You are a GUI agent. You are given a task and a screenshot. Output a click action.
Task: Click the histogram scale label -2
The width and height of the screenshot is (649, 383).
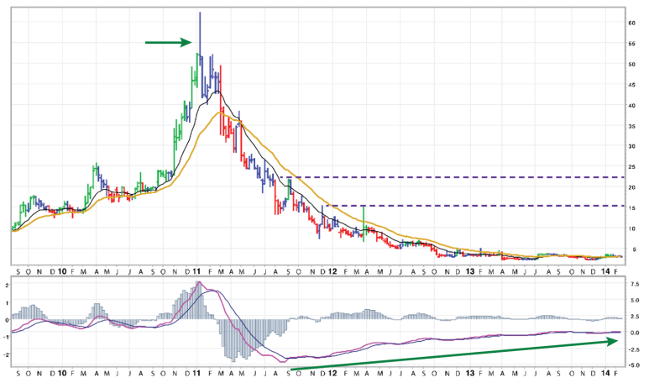6,354
